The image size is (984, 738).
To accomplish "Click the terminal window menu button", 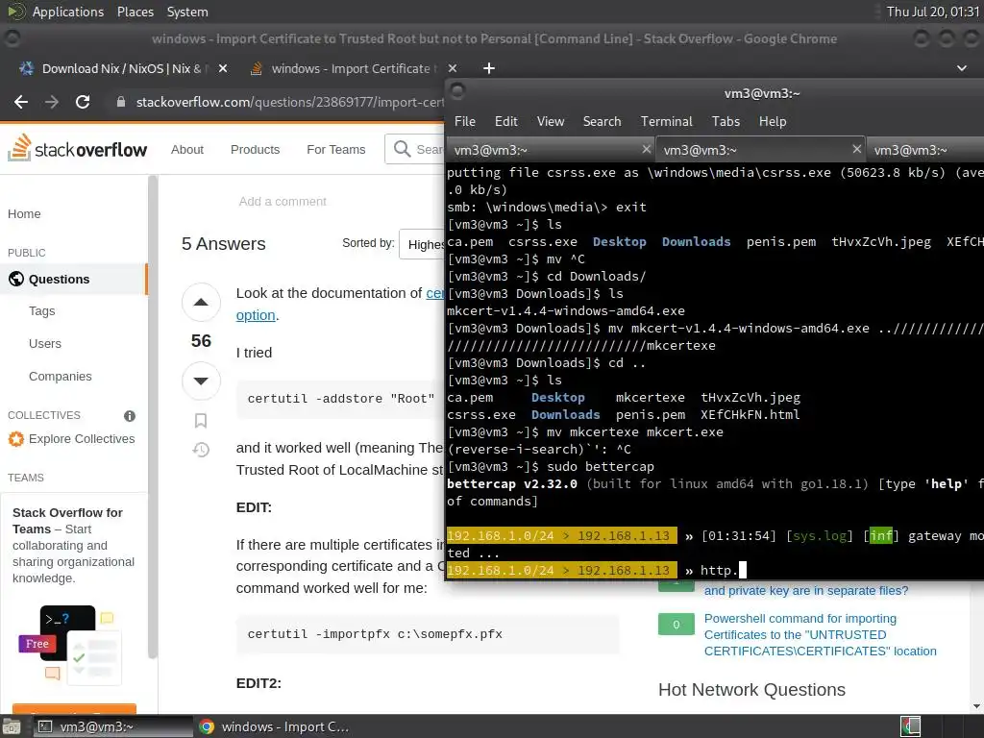I will pyautogui.click(x=458, y=91).
